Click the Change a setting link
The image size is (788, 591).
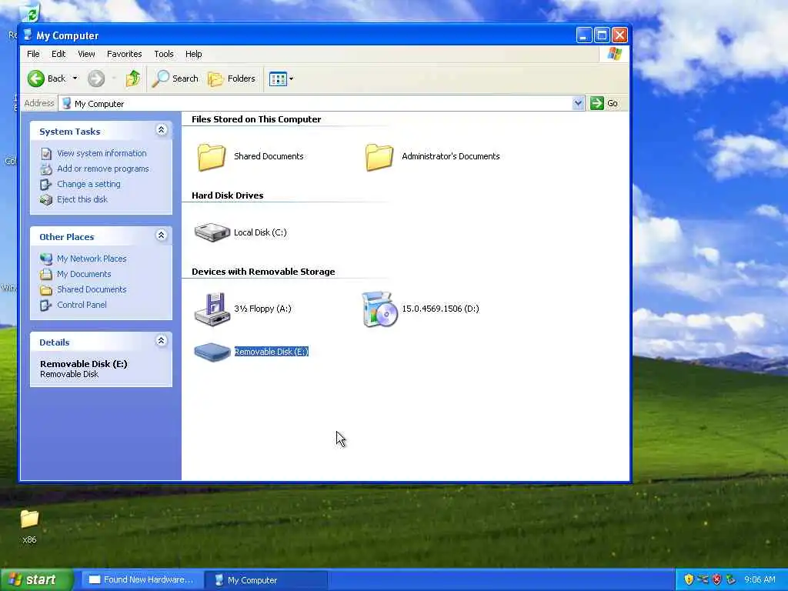click(88, 185)
